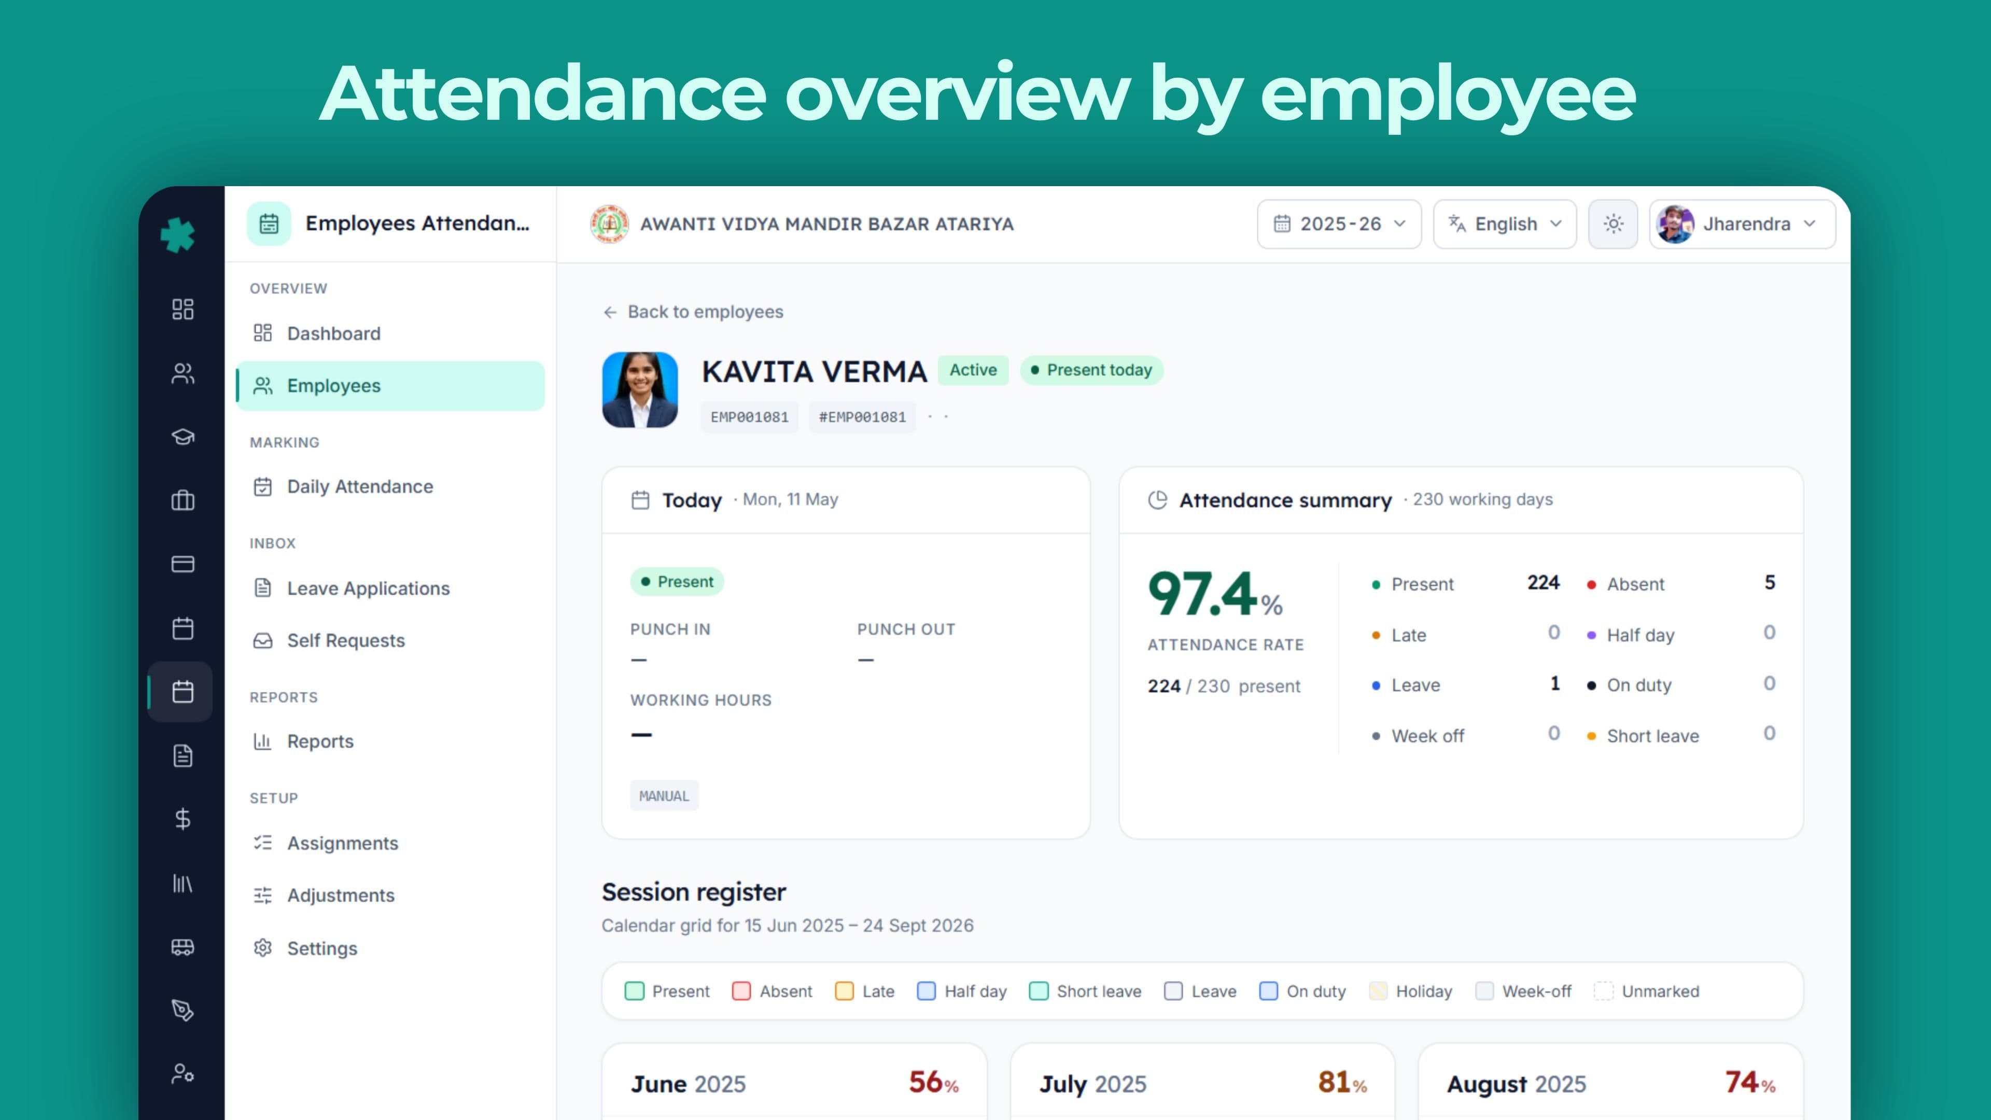Open the bus transport icon in rail
Image resolution: width=1991 pixels, height=1120 pixels.
(x=183, y=947)
